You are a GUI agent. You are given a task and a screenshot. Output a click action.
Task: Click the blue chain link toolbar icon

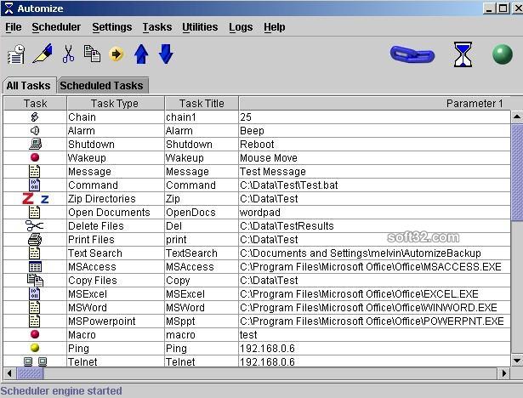click(x=412, y=54)
